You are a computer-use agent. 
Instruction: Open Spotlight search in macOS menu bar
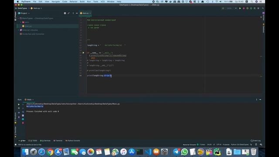point(252,2)
